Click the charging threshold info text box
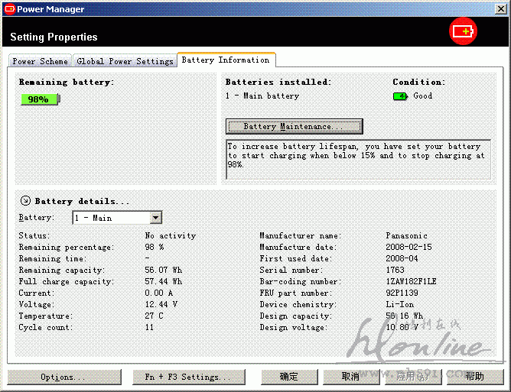Screen dimensions: 511x392 tap(358, 158)
